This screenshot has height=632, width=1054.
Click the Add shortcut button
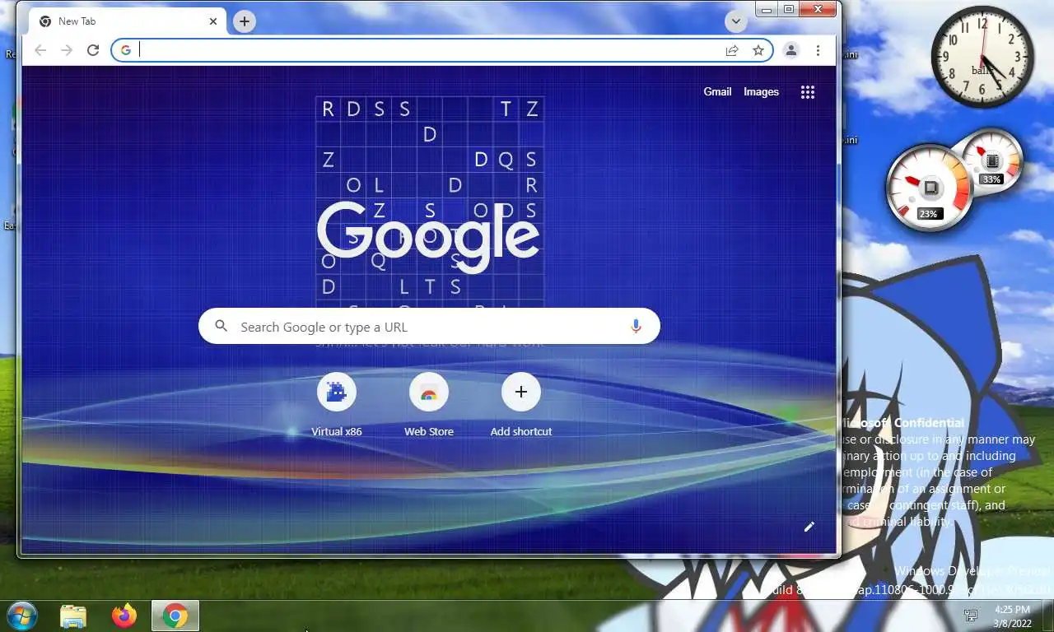pyautogui.click(x=521, y=404)
